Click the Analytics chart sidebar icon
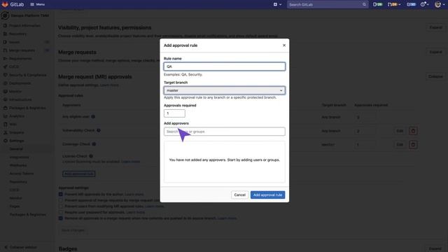Image resolution: width=448 pixels, height=252 pixels. coord(5,116)
